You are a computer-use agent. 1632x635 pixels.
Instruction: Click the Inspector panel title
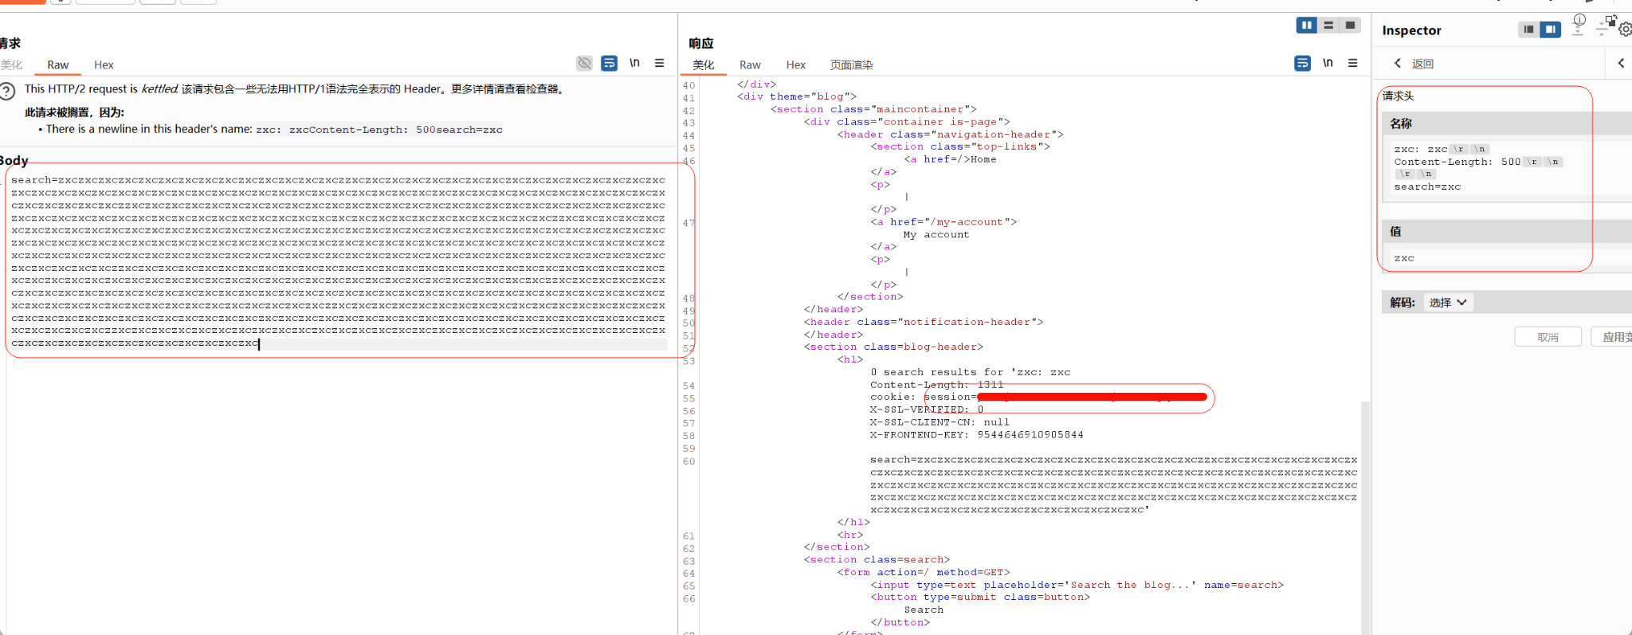[1411, 30]
